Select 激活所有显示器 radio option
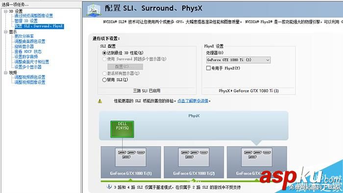The image size is (343, 193). pyautogui.click(x=104, y=73)
